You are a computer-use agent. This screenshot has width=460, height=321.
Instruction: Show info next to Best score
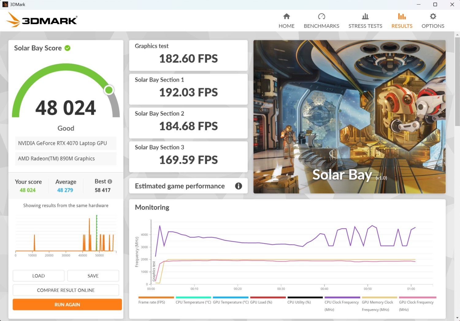click(x=110, y=181)
